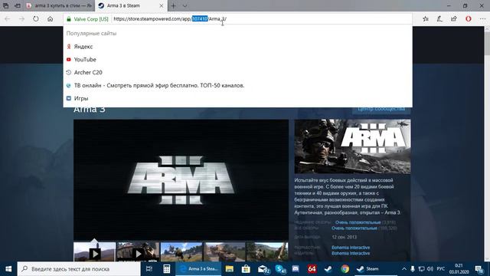This screenshot has height=276, width=490.
Task: Open Microsoft Store from taskbar
Action: click(246, 269)
